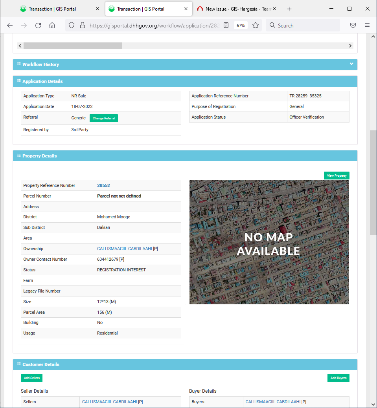Open a new browser tab
The width and height of the screenshot is (377, 408).
click(289, 9)
